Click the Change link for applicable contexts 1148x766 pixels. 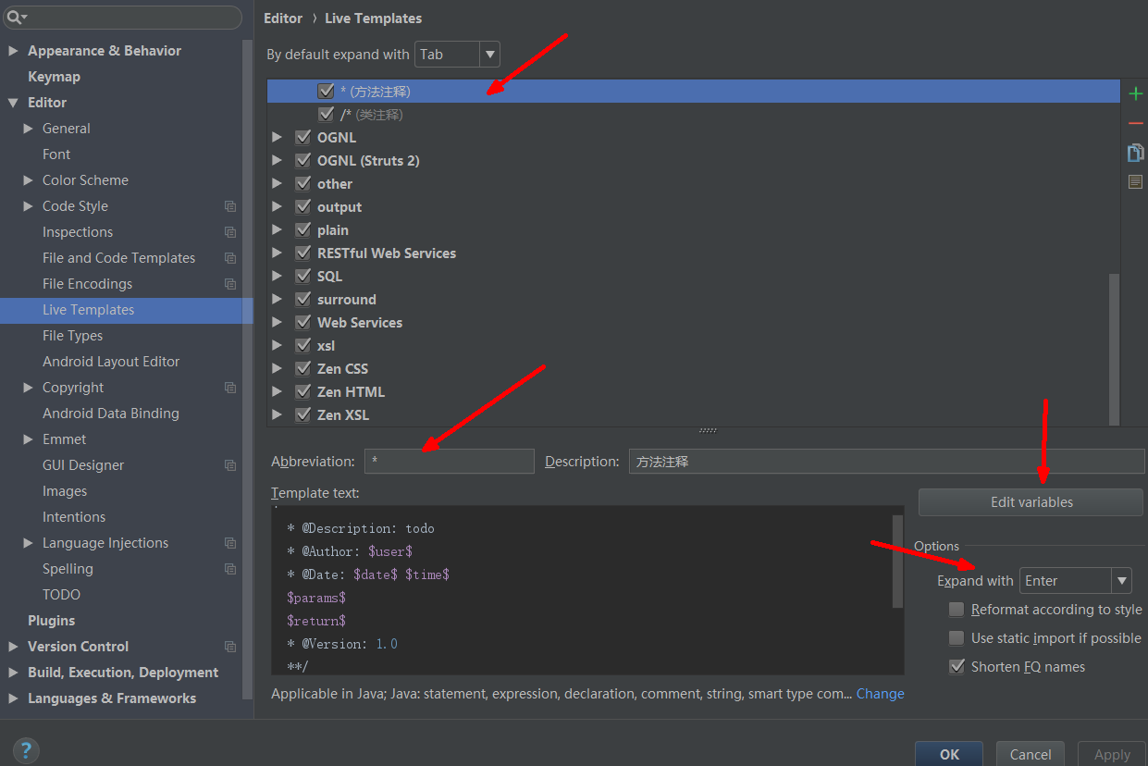pyautogui.click(x=880, y=694)
